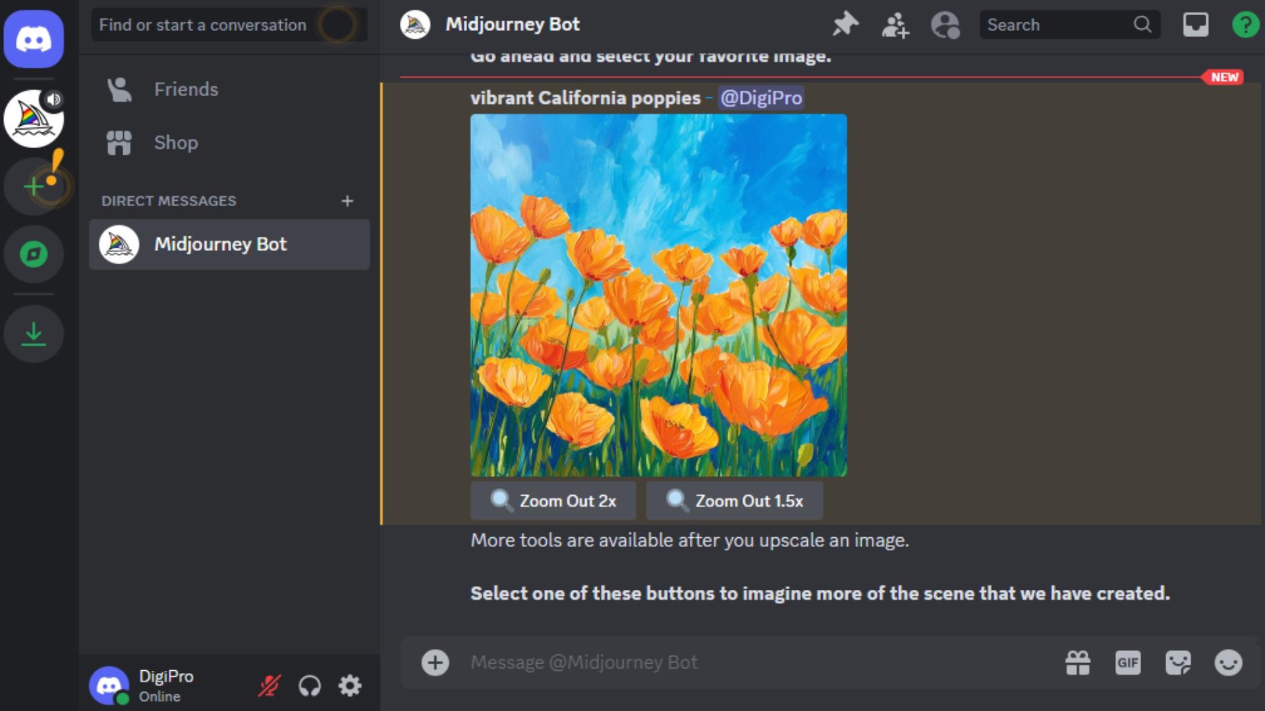Click the Zoom Out 2x button
Image resolution: width=1265 pixels, height=711 pixels.
(553, 501)
